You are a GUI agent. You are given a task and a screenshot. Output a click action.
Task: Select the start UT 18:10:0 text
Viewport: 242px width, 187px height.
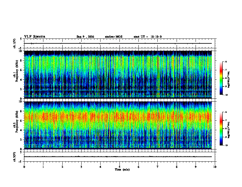point(148,37)
